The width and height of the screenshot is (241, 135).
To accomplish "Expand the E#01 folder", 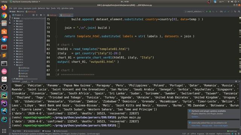I will (x=14, y=21).
